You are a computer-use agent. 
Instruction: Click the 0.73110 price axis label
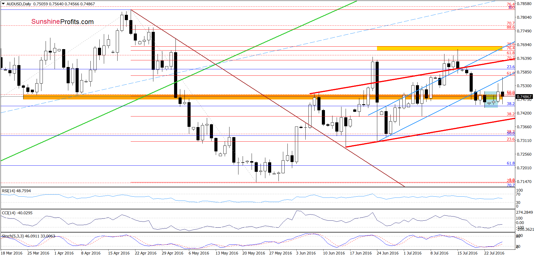(524, 141)
